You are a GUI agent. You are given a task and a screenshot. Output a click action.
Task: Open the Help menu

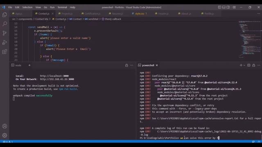[x=72, y=7]
